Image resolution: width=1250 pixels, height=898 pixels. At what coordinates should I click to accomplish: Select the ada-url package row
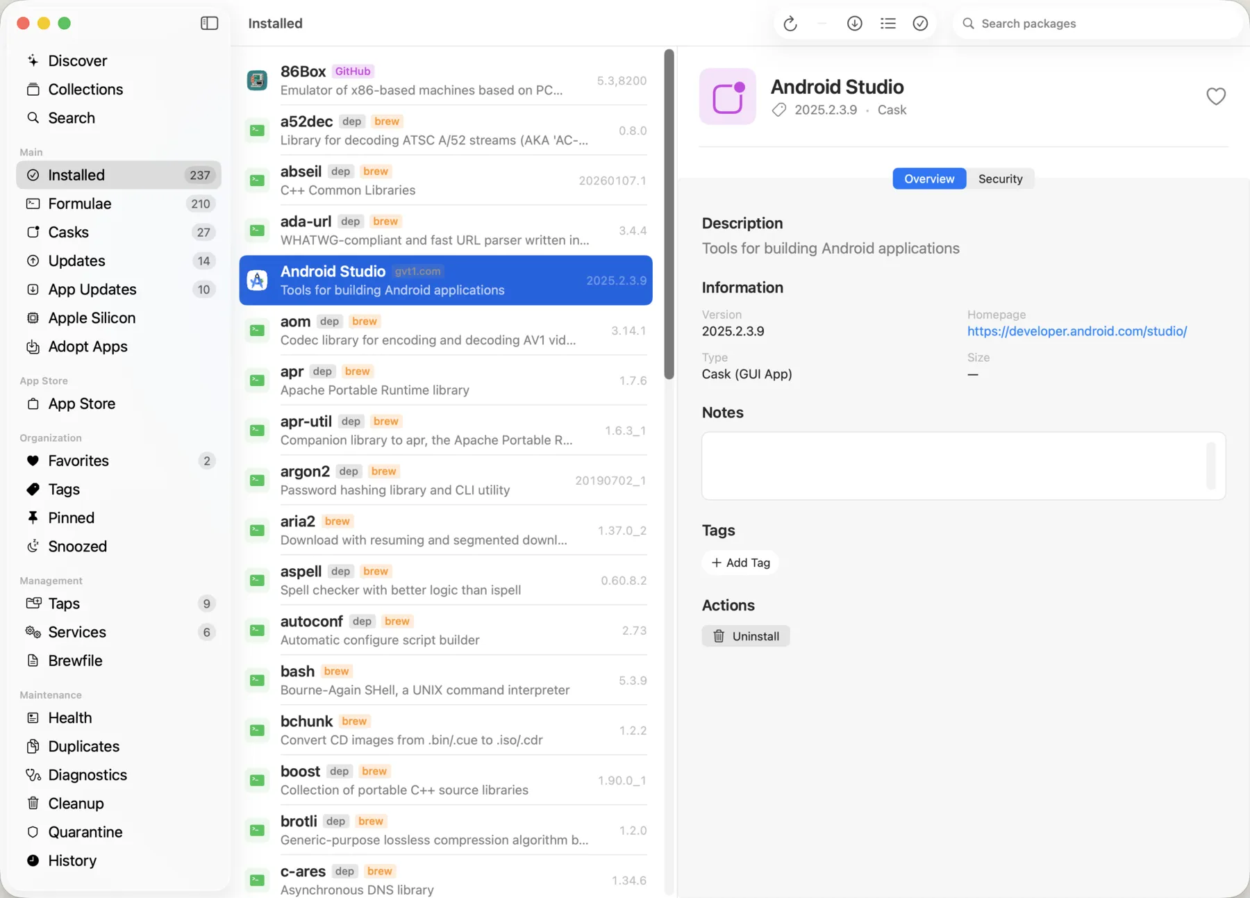(446, 231)
